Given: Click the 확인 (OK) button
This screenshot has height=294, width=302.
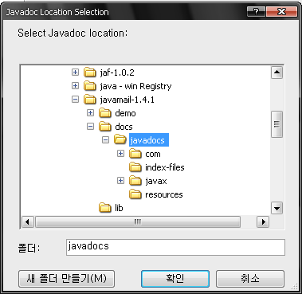Looking at the screenshot, I should pyautogui.click(x=175, y=279).
